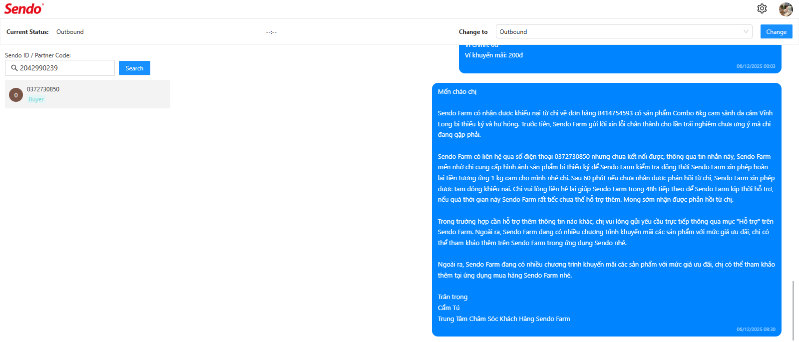799x342 pixels.
Task: Click the 'Cẩm Tú' signature name
Action: tap(449, 308)
